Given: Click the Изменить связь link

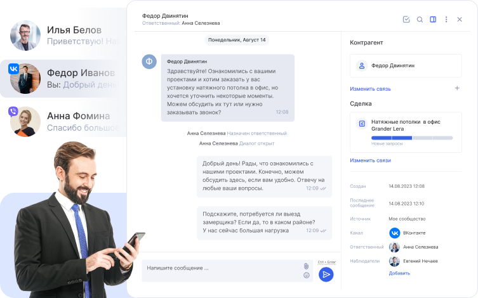Looking at the screenshot, I should pos(370,89).
